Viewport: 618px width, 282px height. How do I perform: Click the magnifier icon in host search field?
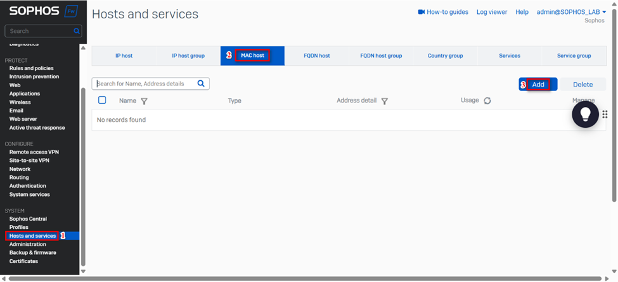pyautogui.click(x=201, y=83)
